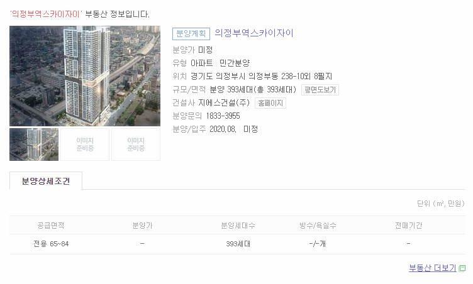Open the 부동산 더보기 link

coord(432,268)
